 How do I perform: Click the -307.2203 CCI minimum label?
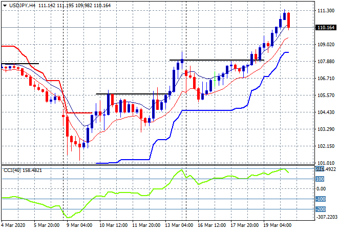pos(326,217)
